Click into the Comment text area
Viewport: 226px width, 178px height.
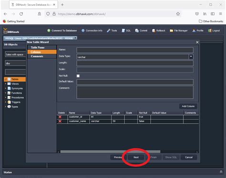click(135, 92)
